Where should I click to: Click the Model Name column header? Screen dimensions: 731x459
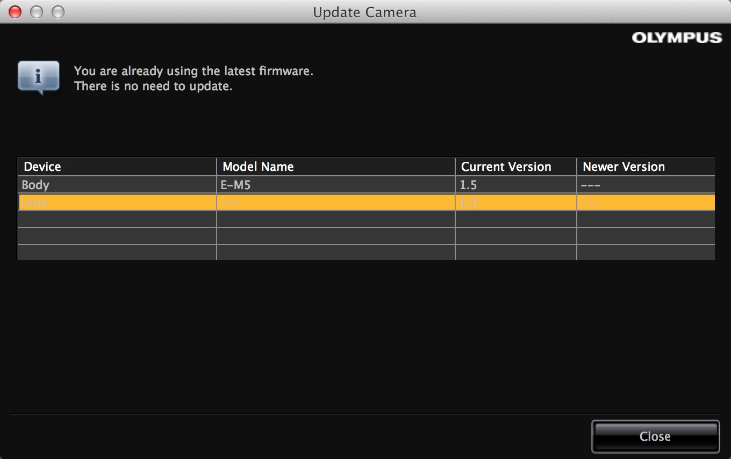click(x=258, y=167)
